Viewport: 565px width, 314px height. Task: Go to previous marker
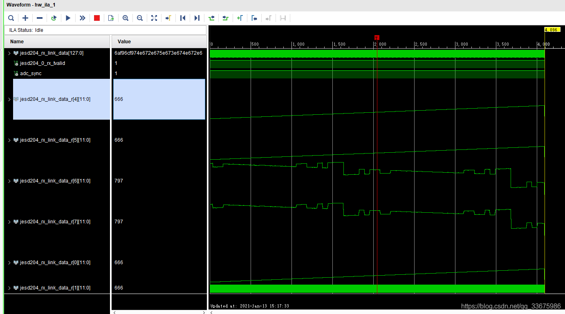tap(254, 18)
